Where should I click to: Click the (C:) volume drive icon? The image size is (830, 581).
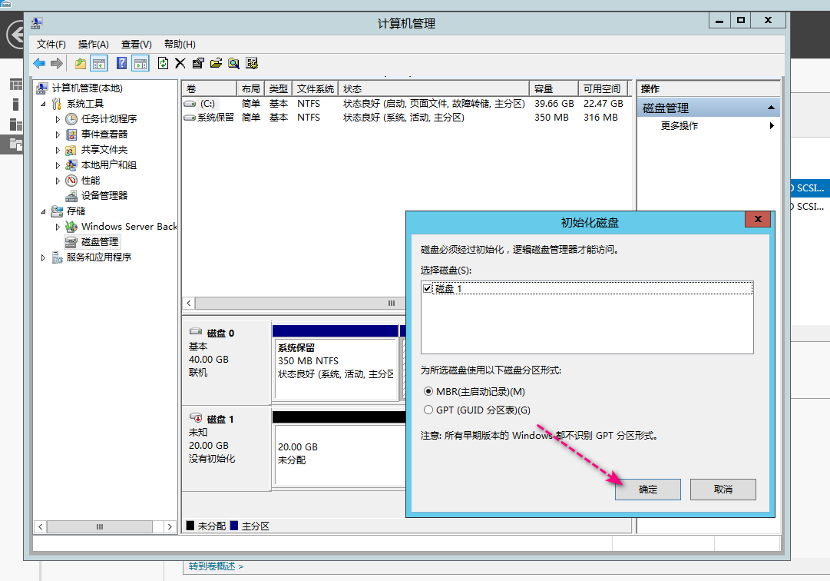[190, 104]
